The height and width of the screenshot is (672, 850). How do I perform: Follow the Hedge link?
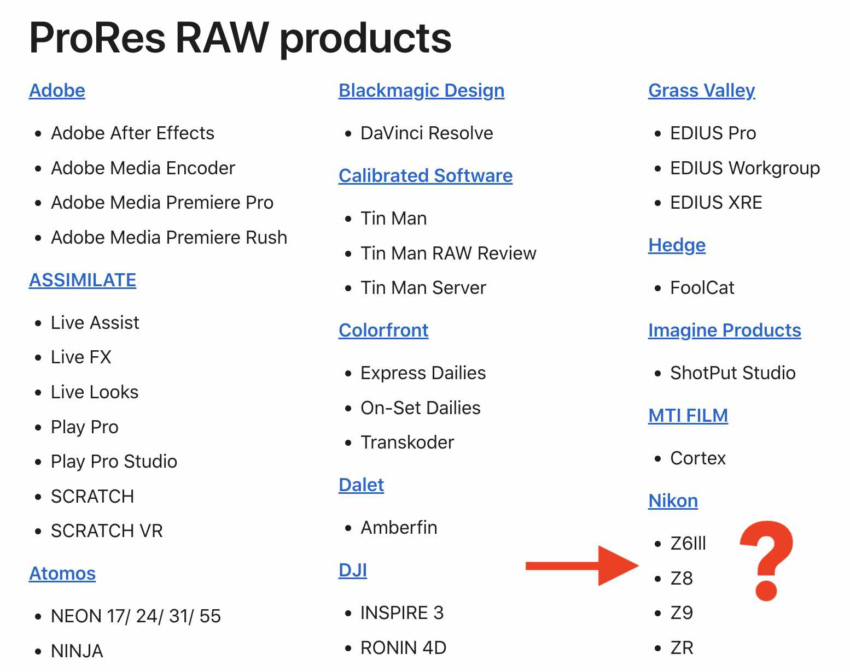[x=677, y=245]
